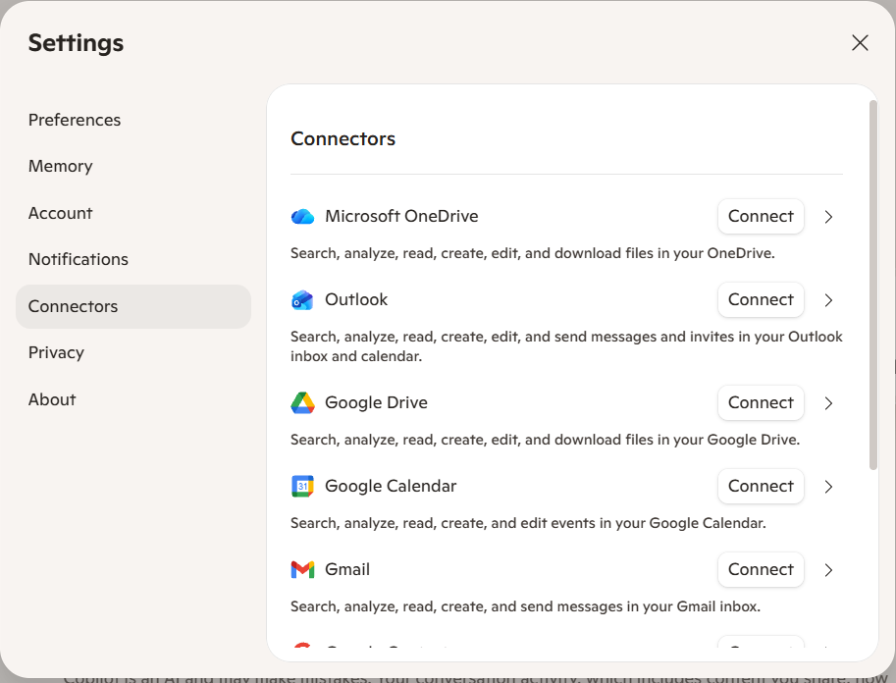
Task: Click Gmail inbox messages description text
Action: (525, 606)
